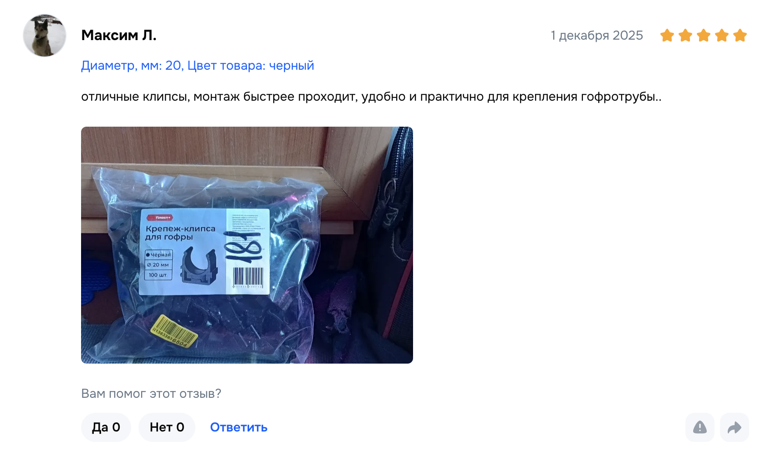Click the report review warning icon

pos(700,427)
